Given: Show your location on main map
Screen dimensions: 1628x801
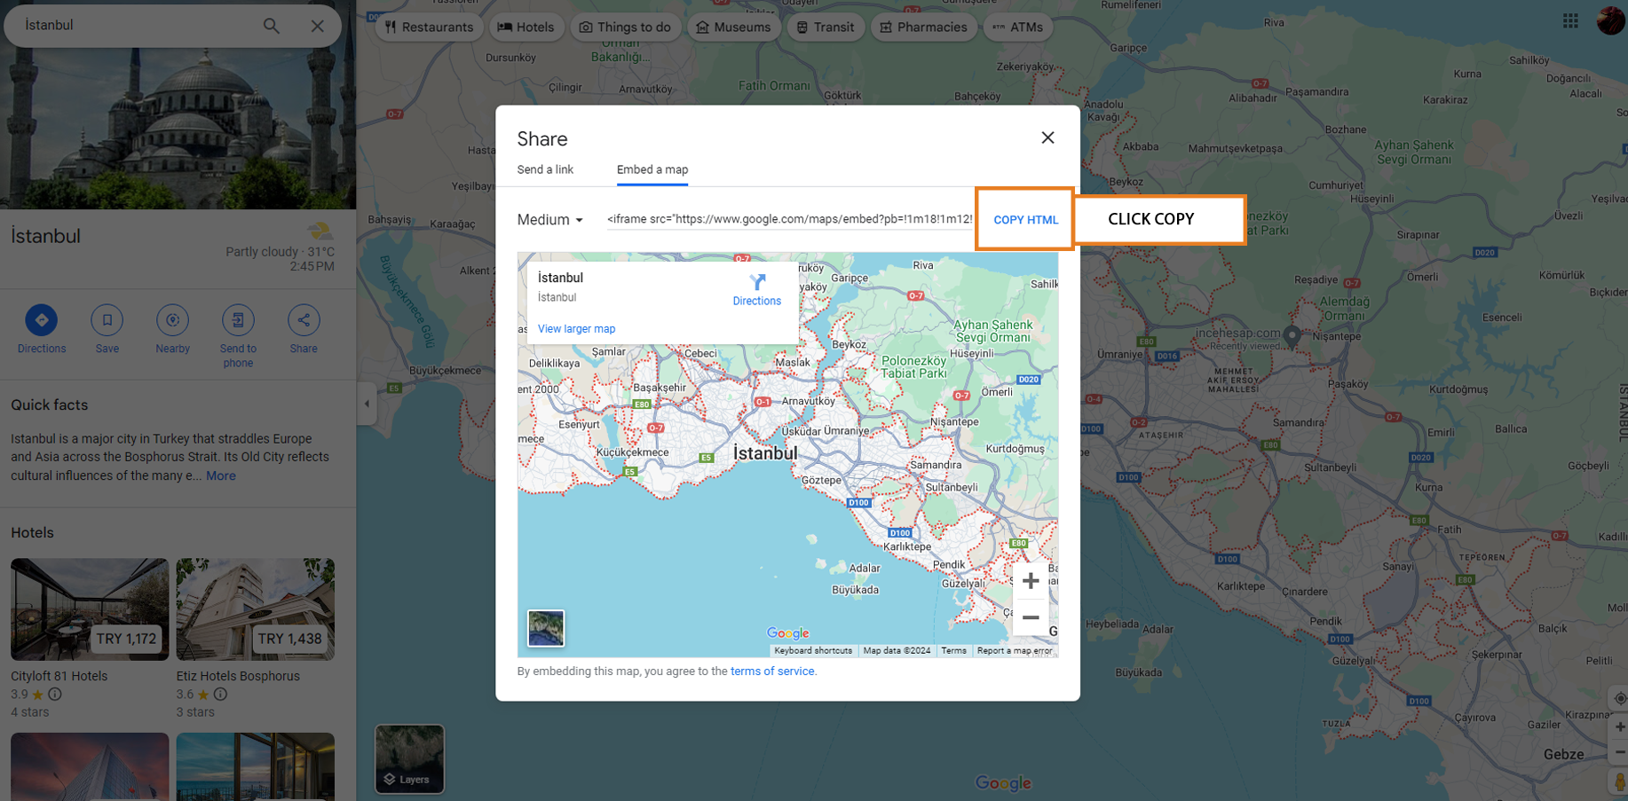Looking at the screenshot, I should pos(1619,698).
